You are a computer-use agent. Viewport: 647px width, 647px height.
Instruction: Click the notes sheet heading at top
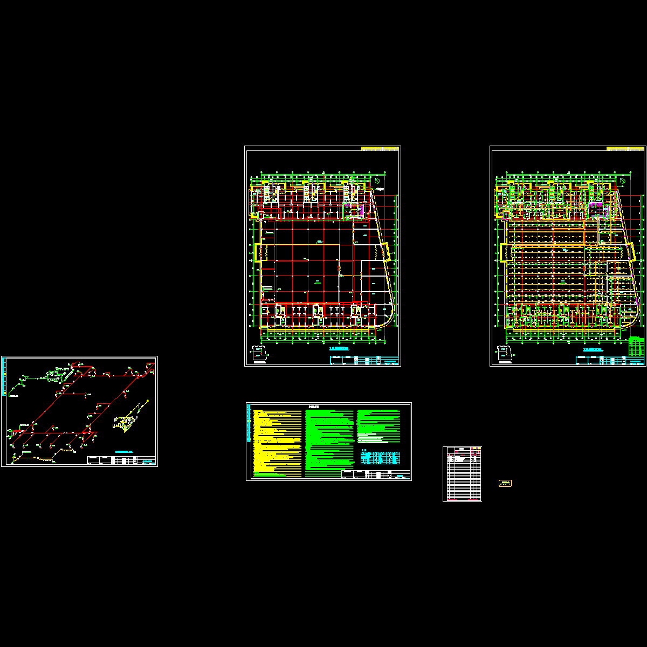[x=313, y=407]
